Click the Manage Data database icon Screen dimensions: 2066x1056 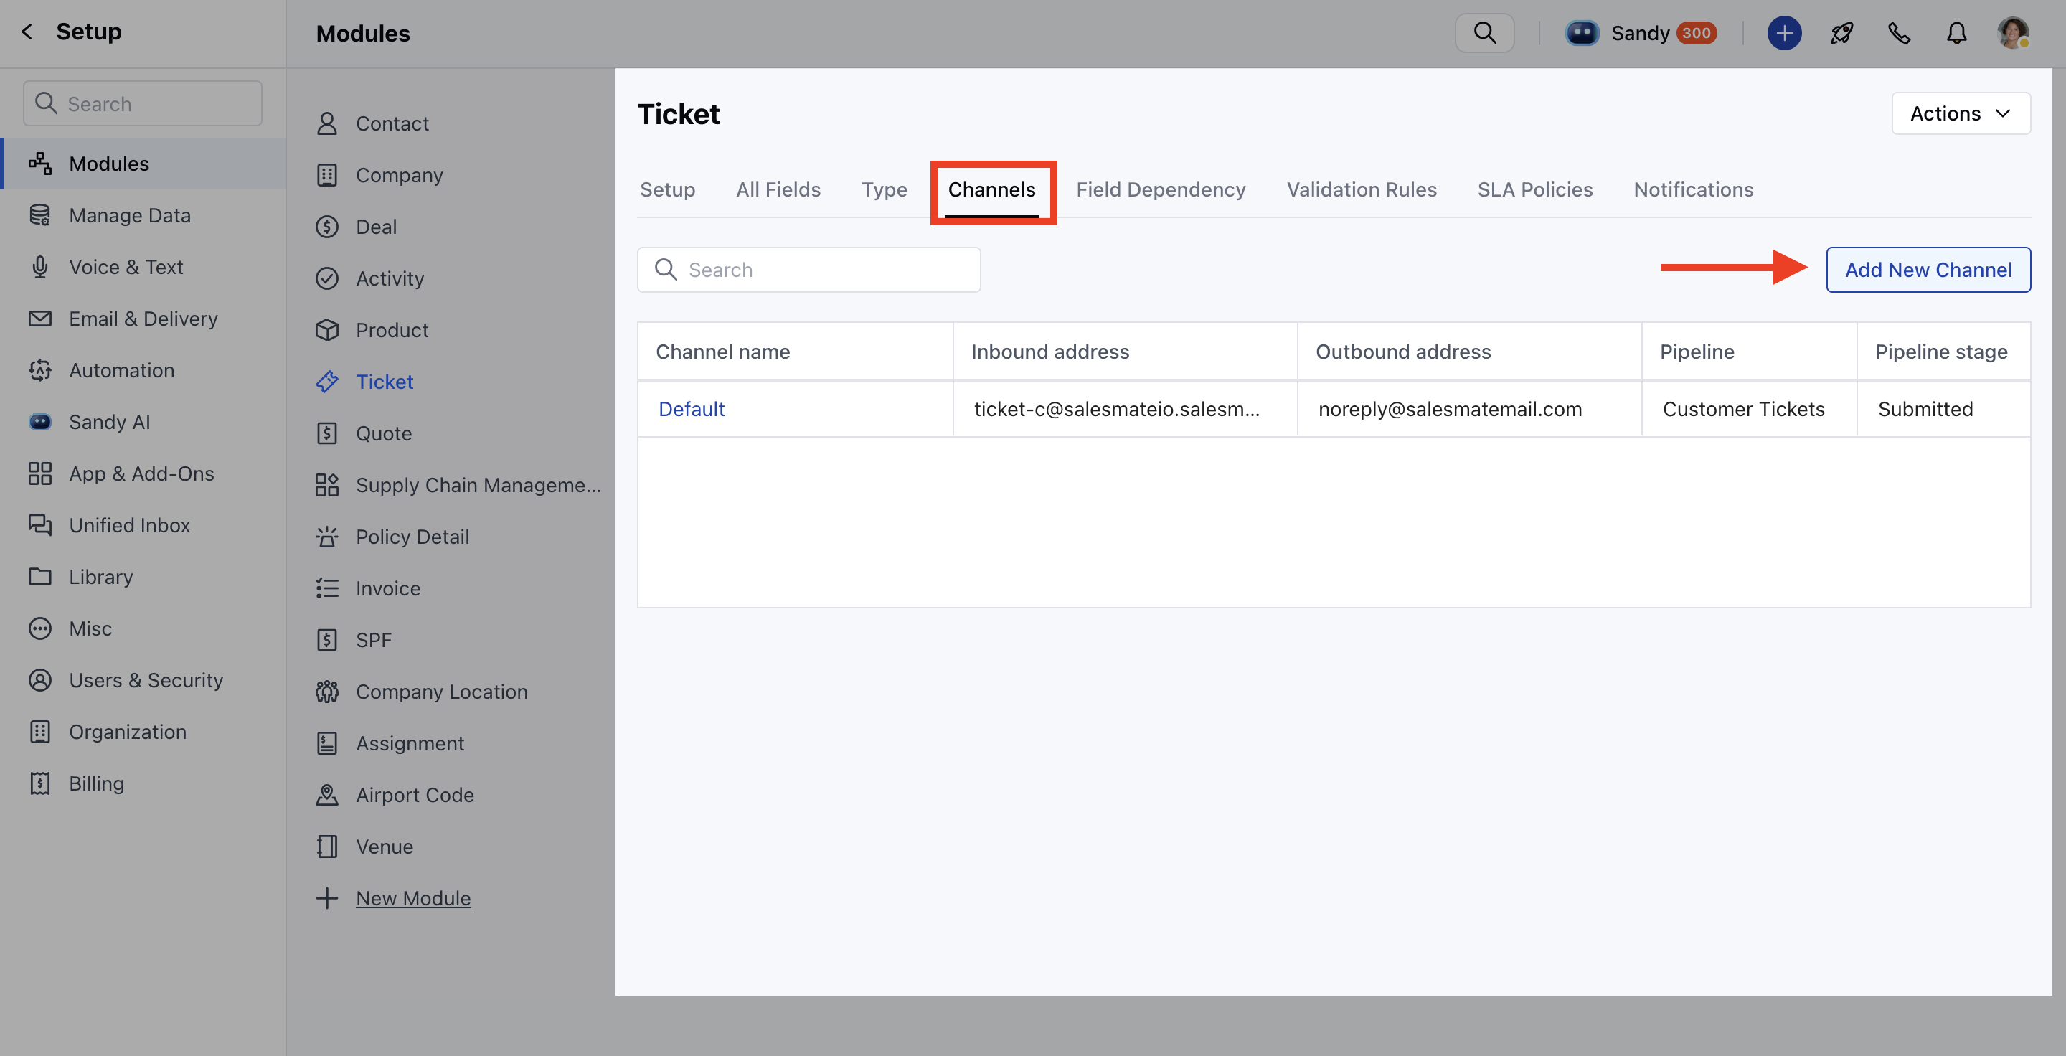pos(40,215)
